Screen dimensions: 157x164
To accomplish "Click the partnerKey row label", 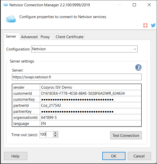I will tap(26, 112).
